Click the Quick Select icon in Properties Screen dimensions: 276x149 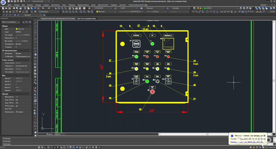coord(30,22)
